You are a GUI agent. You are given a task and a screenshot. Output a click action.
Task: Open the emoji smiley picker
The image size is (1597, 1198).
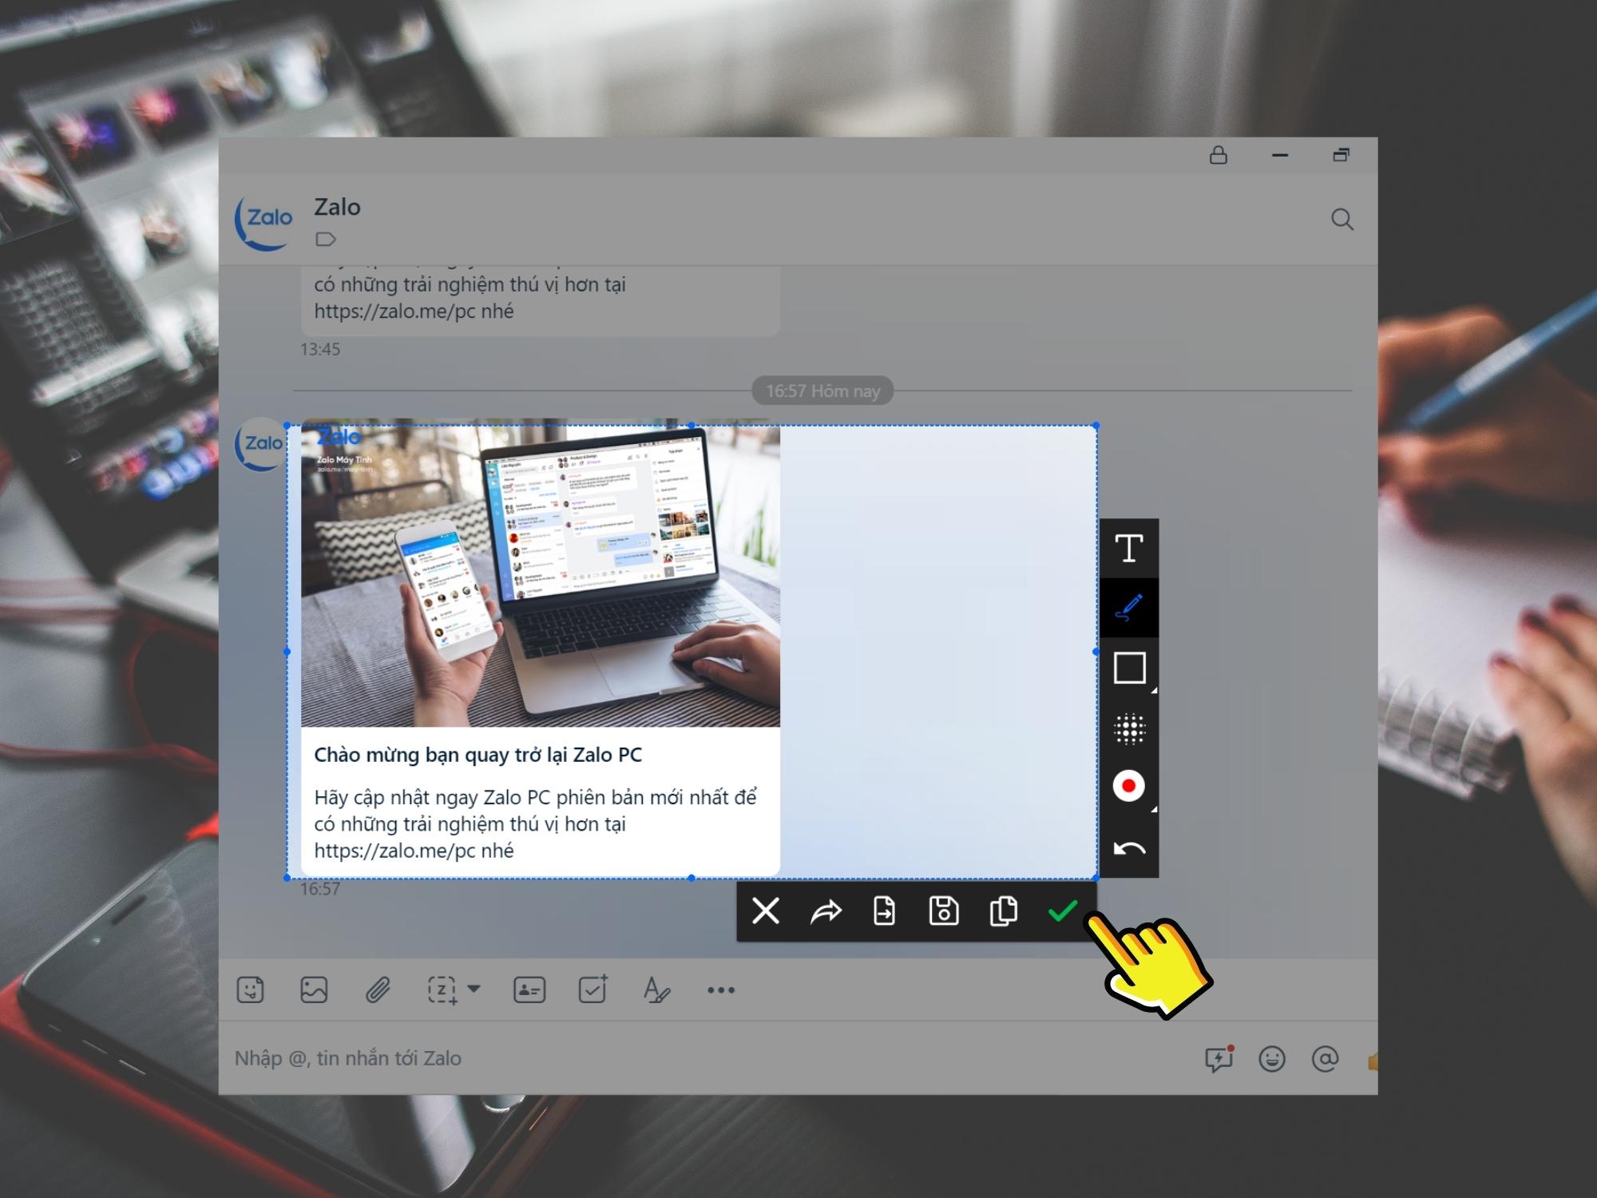[x=1272, y=1059]
